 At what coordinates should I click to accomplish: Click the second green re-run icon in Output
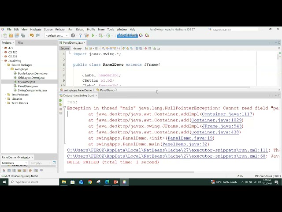click(61, 105)
